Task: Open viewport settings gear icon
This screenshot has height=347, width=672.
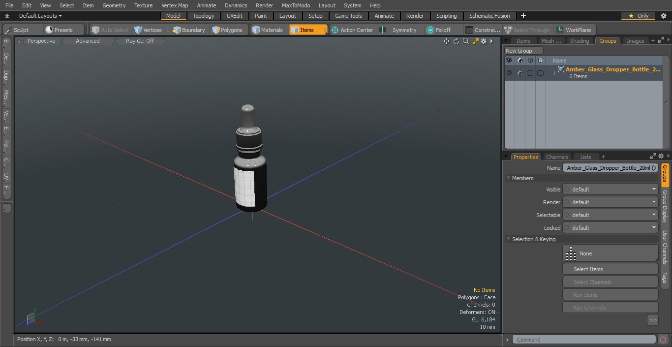Action: 484,41
